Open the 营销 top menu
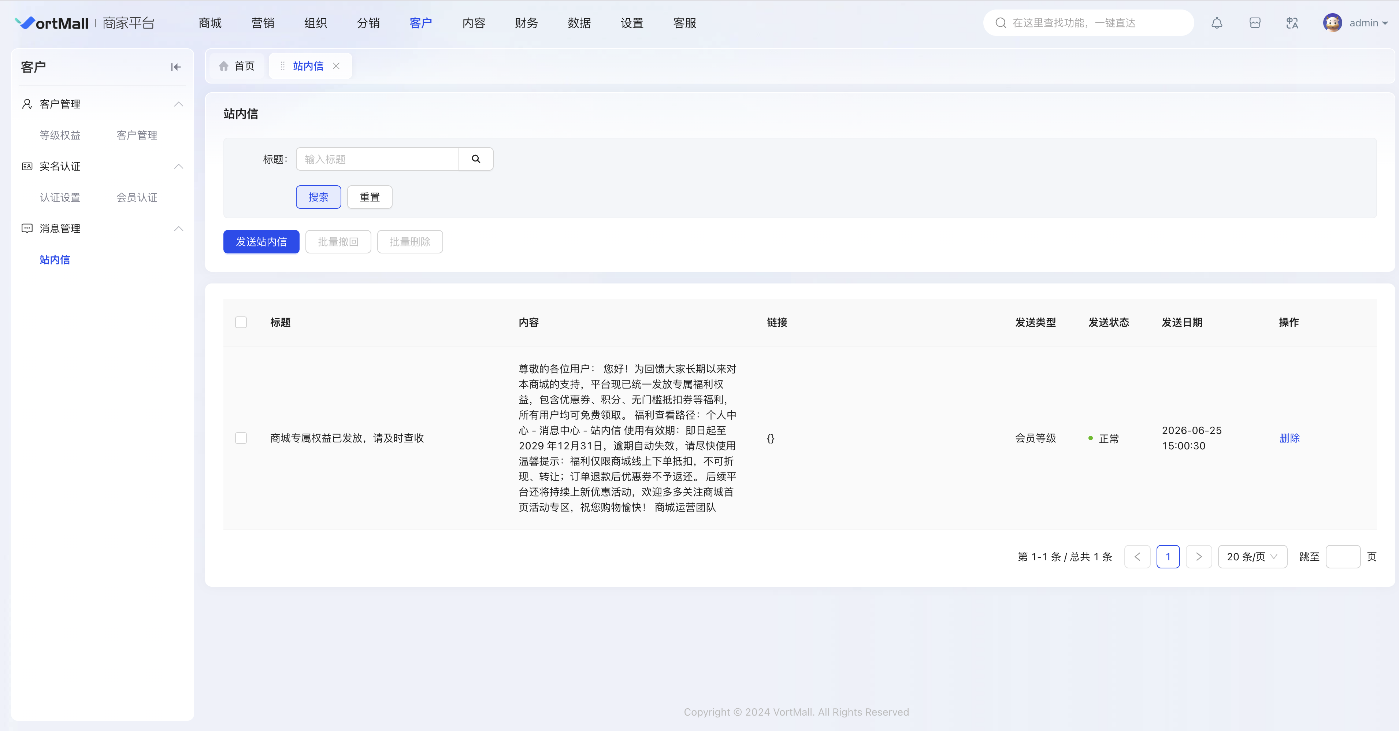This screenshot has height=731, width=1399. click(263, 23)
